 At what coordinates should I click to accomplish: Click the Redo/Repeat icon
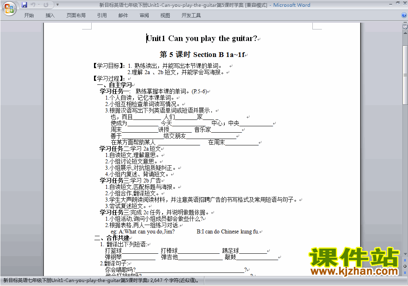(46, 5)
